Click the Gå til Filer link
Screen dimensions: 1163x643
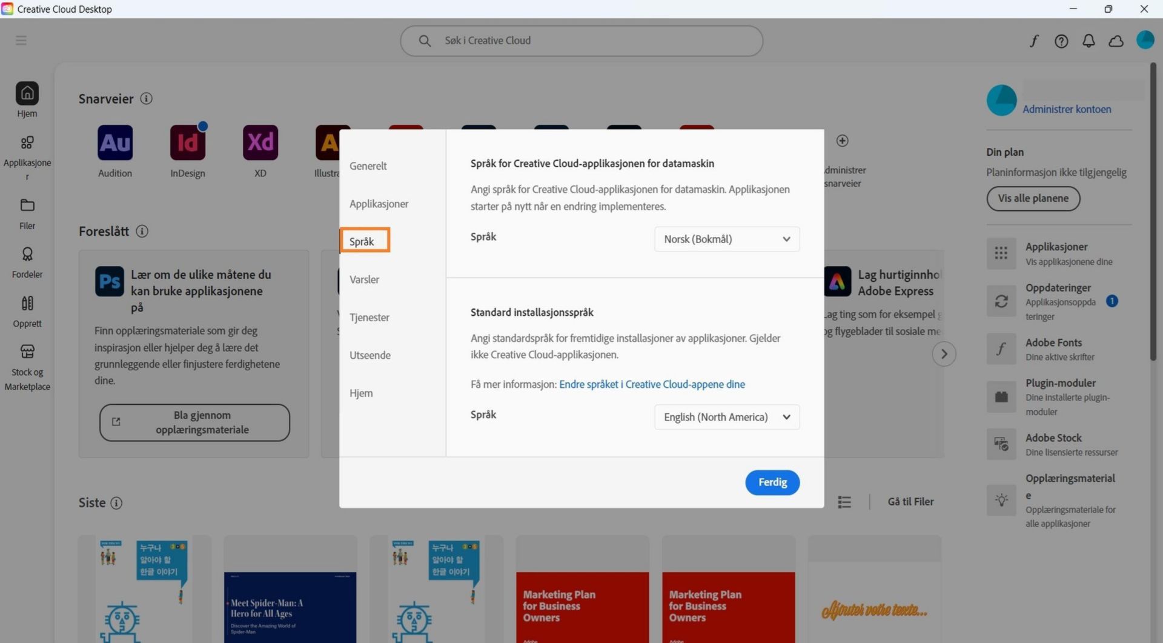pos(910,502)
